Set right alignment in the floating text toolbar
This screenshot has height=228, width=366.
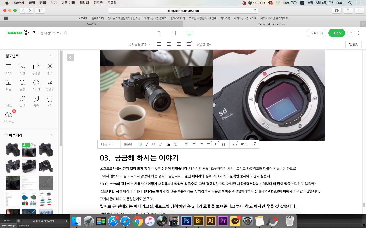click(201, 144)
